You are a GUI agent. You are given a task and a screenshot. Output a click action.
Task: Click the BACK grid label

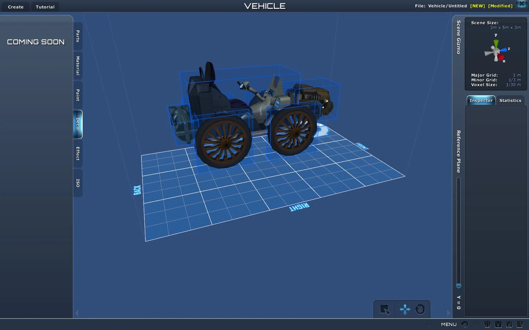[137, 190]
